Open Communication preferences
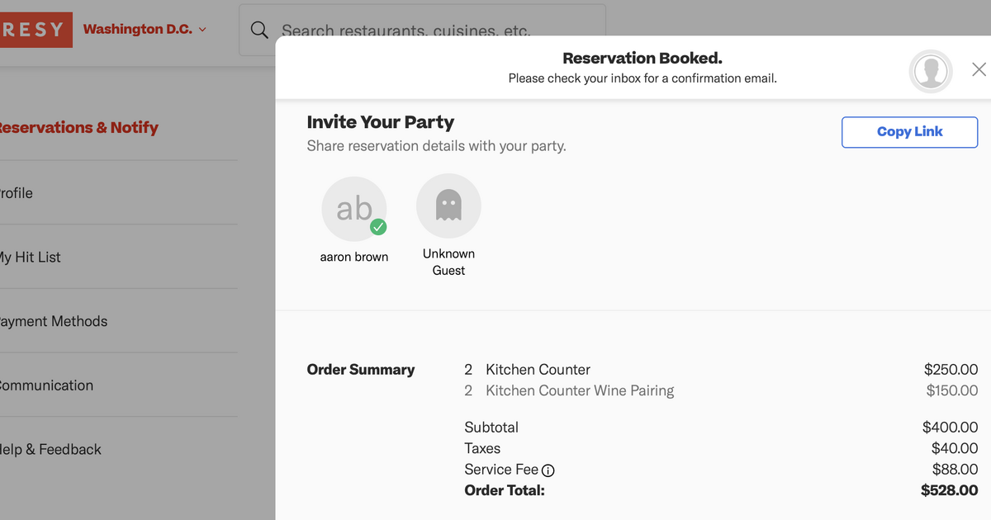991x520 pixels. 46,385
